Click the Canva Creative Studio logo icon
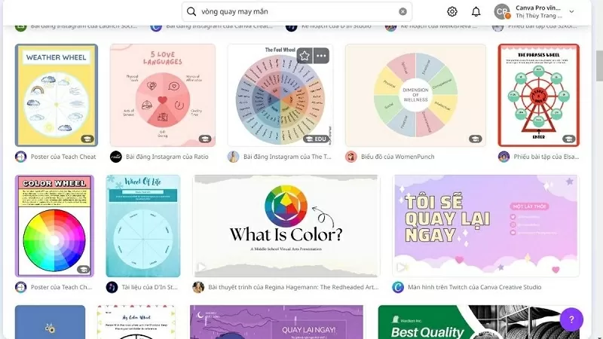Screen dimensions: 603x339 click(x=398, y=287)
